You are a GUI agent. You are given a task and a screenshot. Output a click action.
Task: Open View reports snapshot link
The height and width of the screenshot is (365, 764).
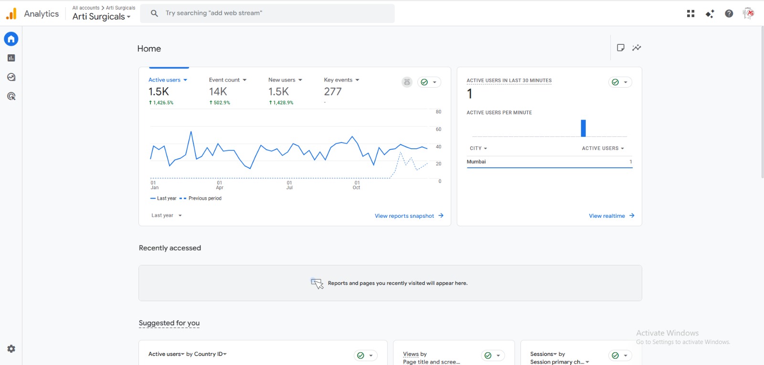coord(409,216)
